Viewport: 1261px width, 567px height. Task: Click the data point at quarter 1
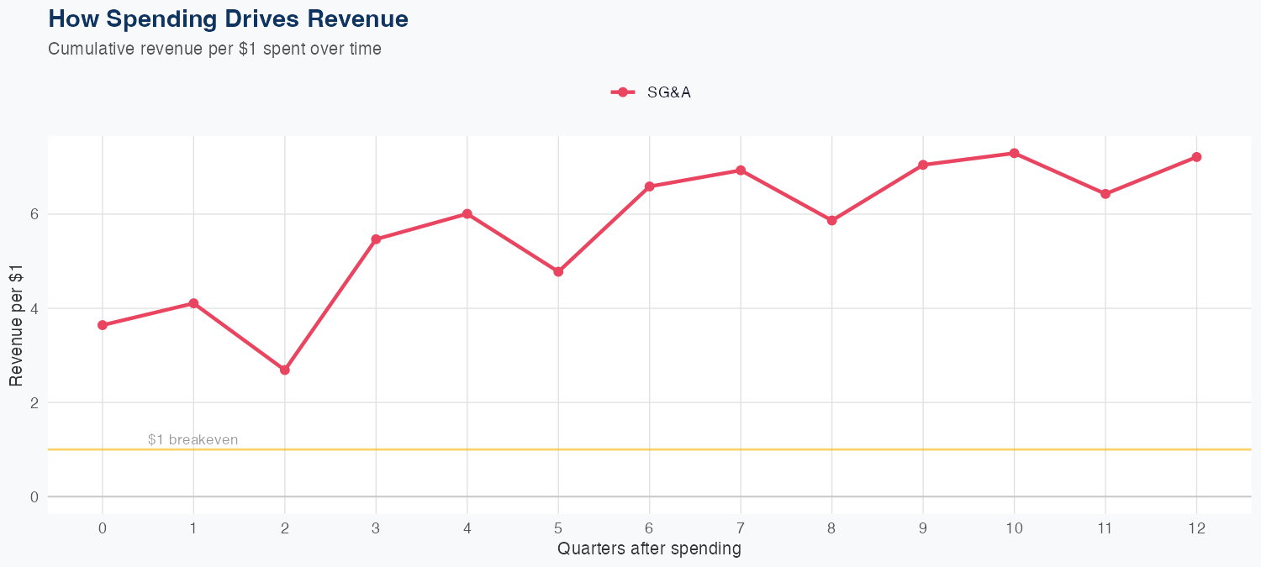[193, 303]
